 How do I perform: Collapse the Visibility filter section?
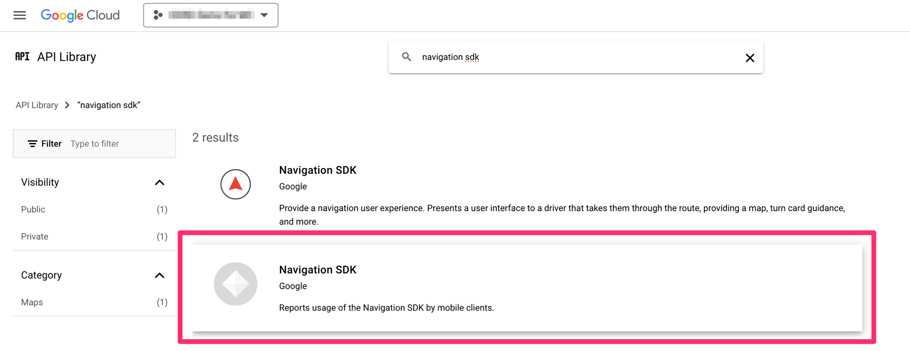point(160,182)
